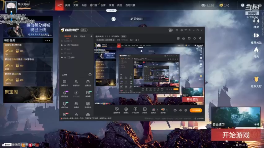This screenshot has height=148, width=264.
Task: Add 多媒体 media source
Action: click(x=145, y=111)
